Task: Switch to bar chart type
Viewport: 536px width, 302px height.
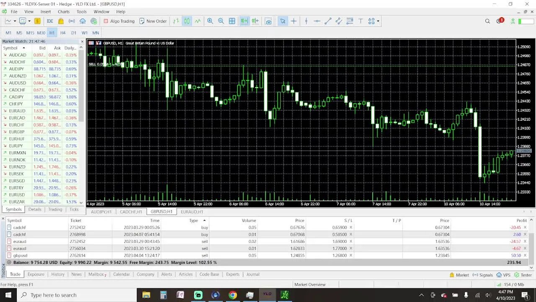Action: [x=176, y=21]
